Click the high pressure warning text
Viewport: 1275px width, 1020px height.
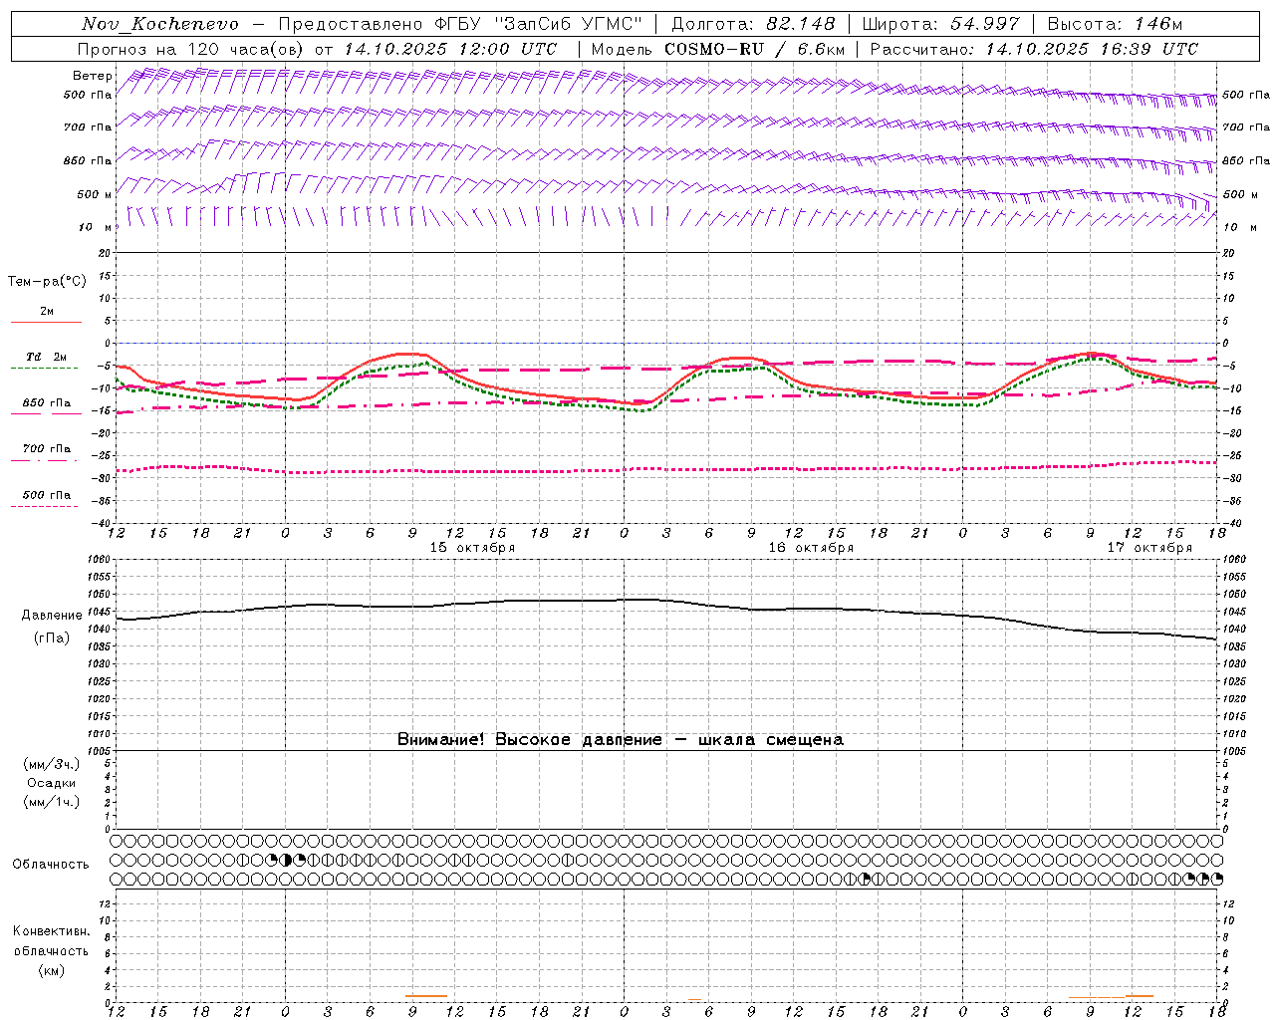point(620,740)
